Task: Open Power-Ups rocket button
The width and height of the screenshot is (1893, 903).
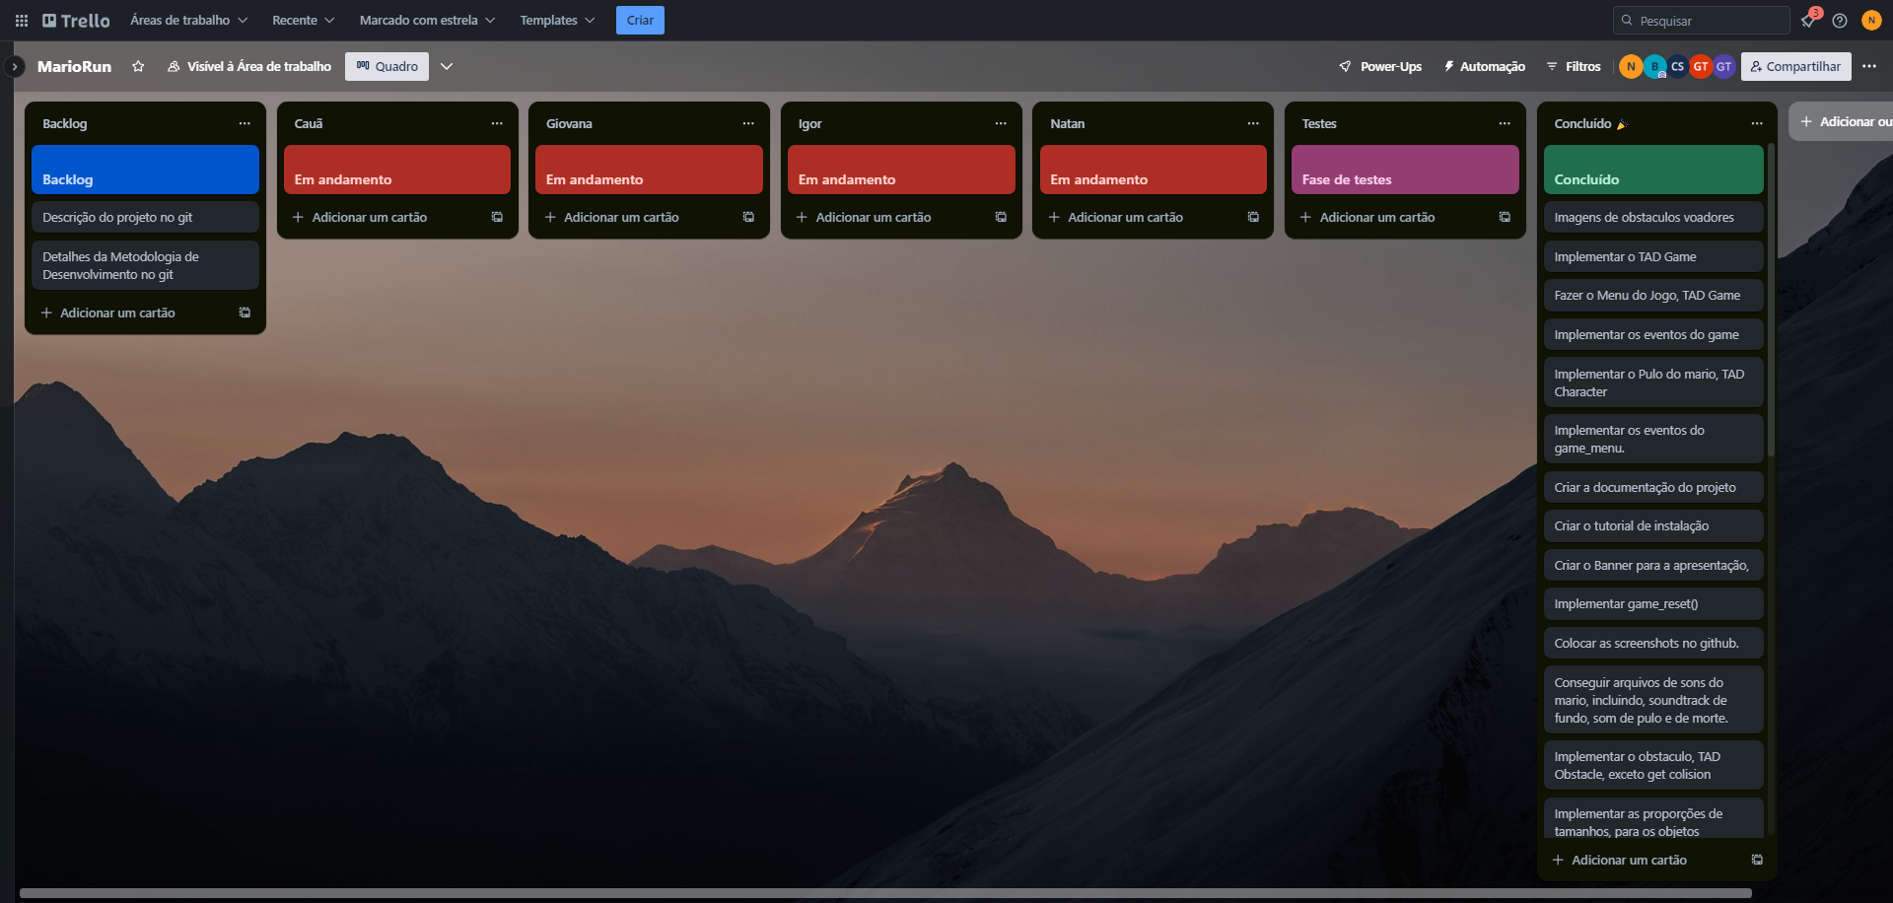Action: (1379, 66)
